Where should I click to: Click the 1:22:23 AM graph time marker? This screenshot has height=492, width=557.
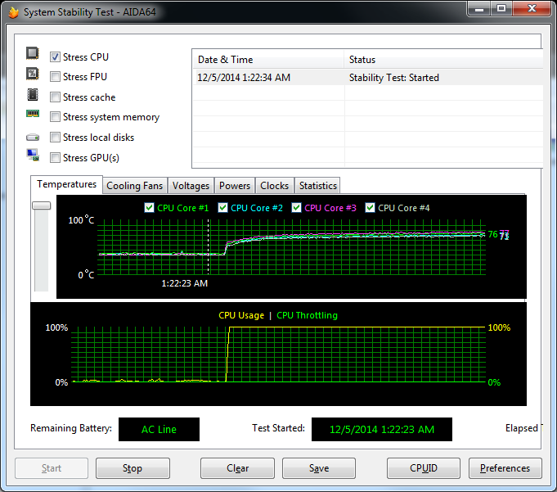184,283
